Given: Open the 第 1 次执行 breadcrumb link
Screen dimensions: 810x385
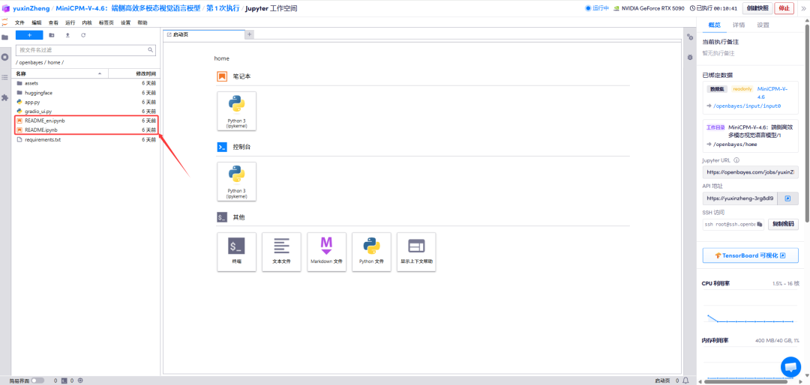Looking at the screenshot, I should tap(223, 8).
